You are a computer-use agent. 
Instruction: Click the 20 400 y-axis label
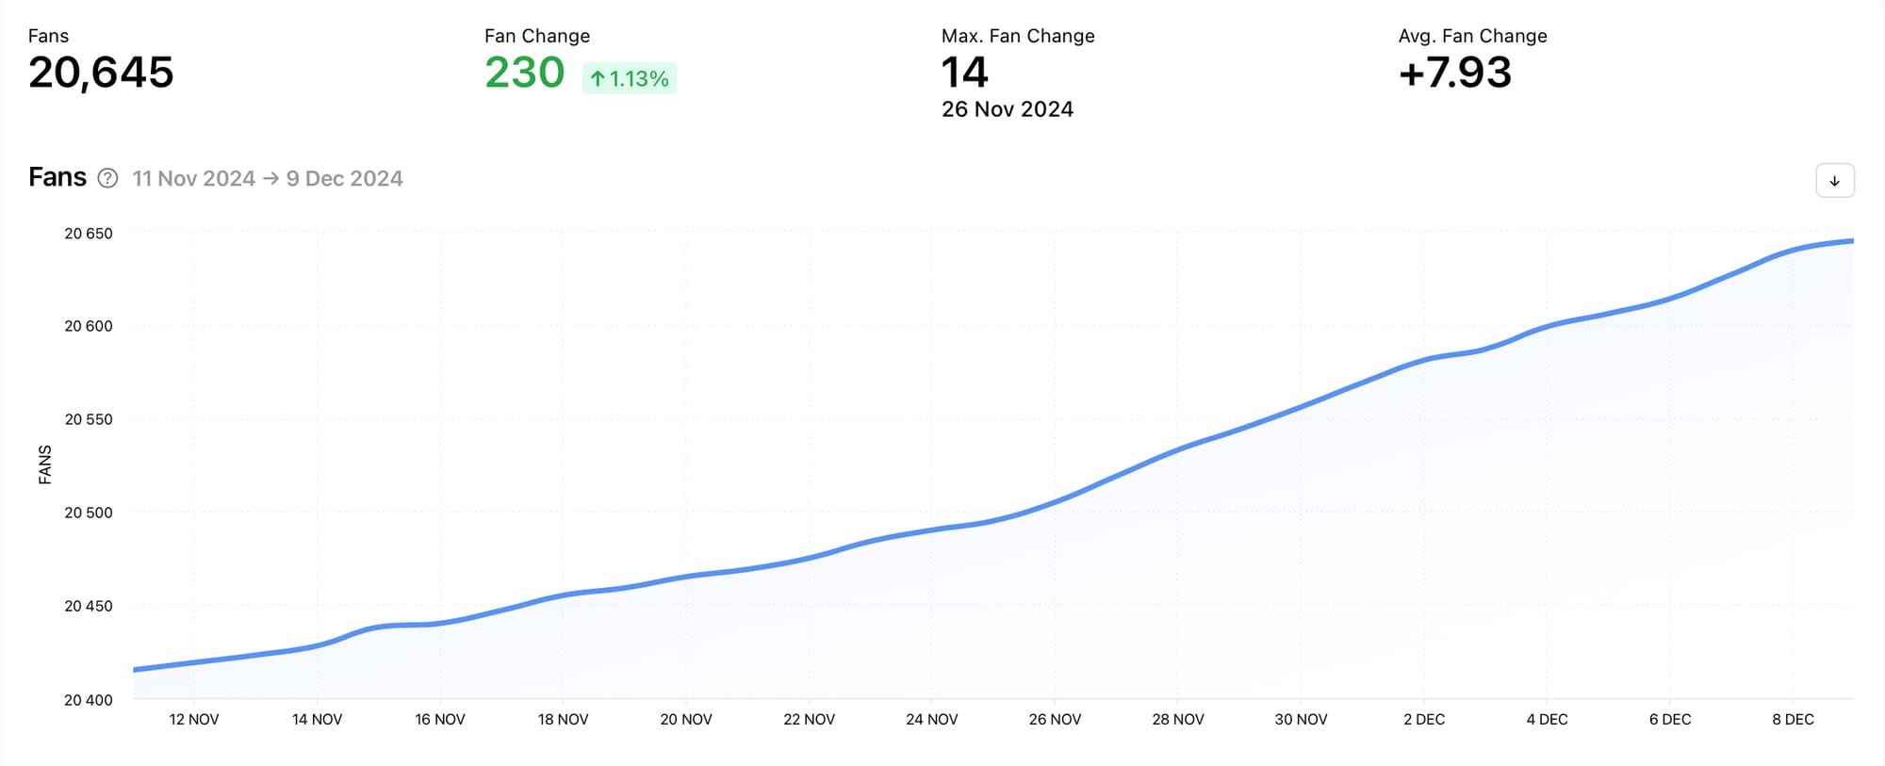coord(89,699)
